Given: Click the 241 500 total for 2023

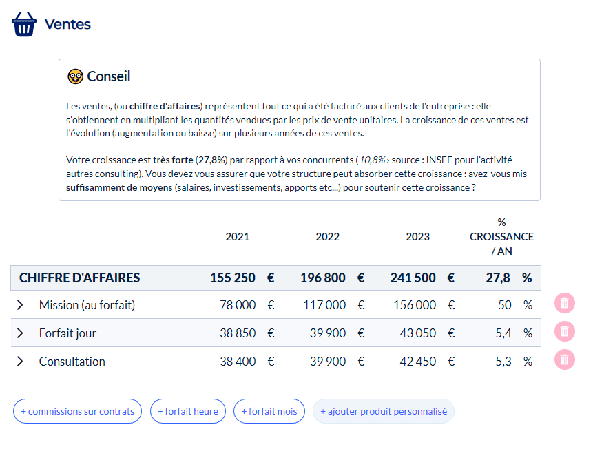Looking at the screenshot, I should 413,278.
